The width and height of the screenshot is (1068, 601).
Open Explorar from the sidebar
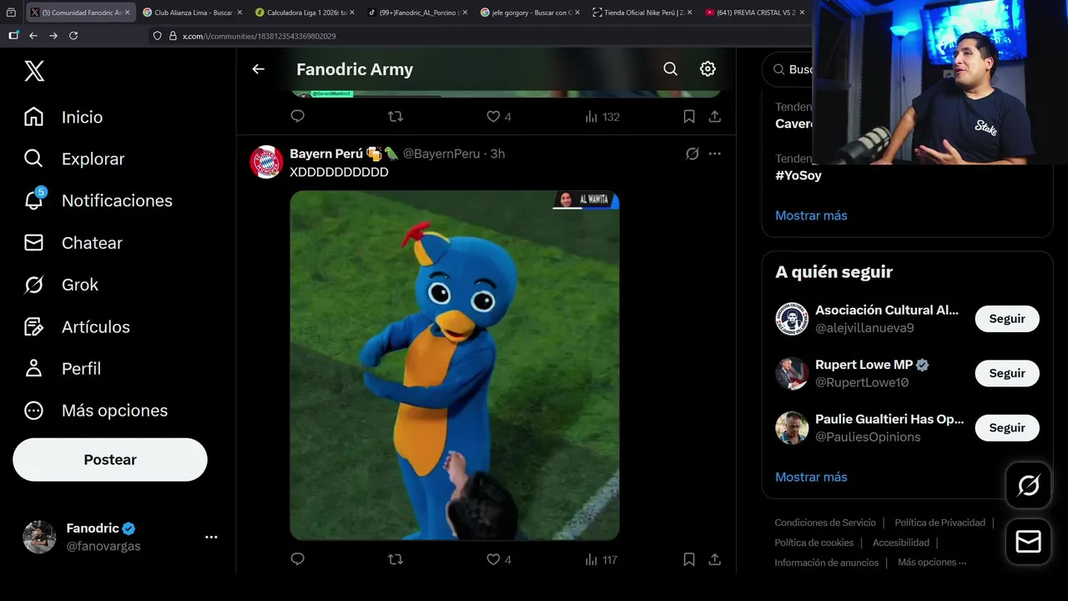coord(74,159)
